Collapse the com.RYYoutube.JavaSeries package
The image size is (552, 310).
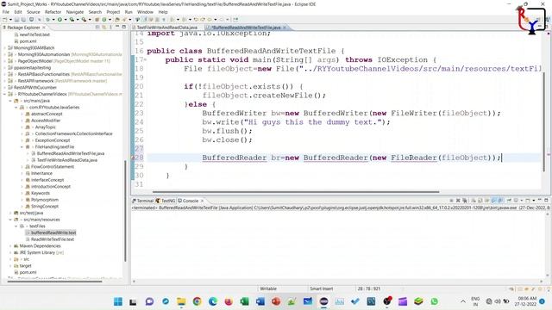coord(16,107)
